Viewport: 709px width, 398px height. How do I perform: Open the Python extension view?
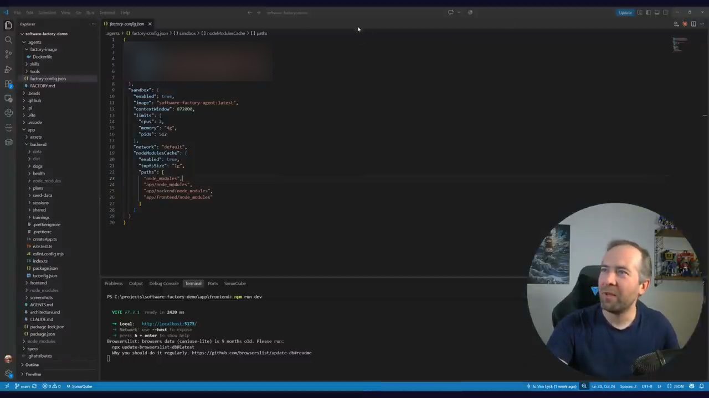pyautogui.click(x=8, y=113)
